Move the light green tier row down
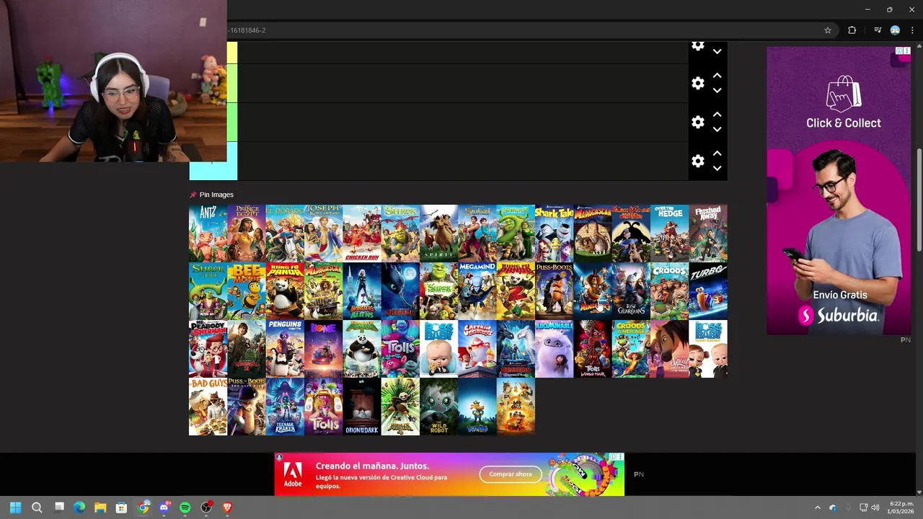923x519 pixels. point(717,91)
